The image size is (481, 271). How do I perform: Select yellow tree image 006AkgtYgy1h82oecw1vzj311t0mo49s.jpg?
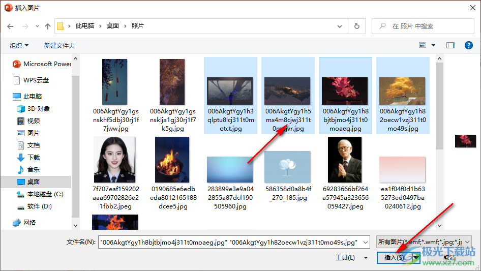point(403,96)
